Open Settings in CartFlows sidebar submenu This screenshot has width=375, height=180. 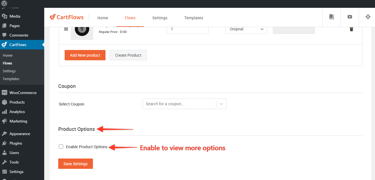(9, 71)
